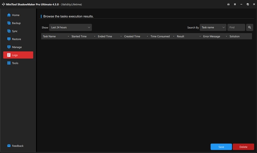This screenshot has height=153, width=257.
Task: Sort by Ended Time column header
Action: click(105, 36)
